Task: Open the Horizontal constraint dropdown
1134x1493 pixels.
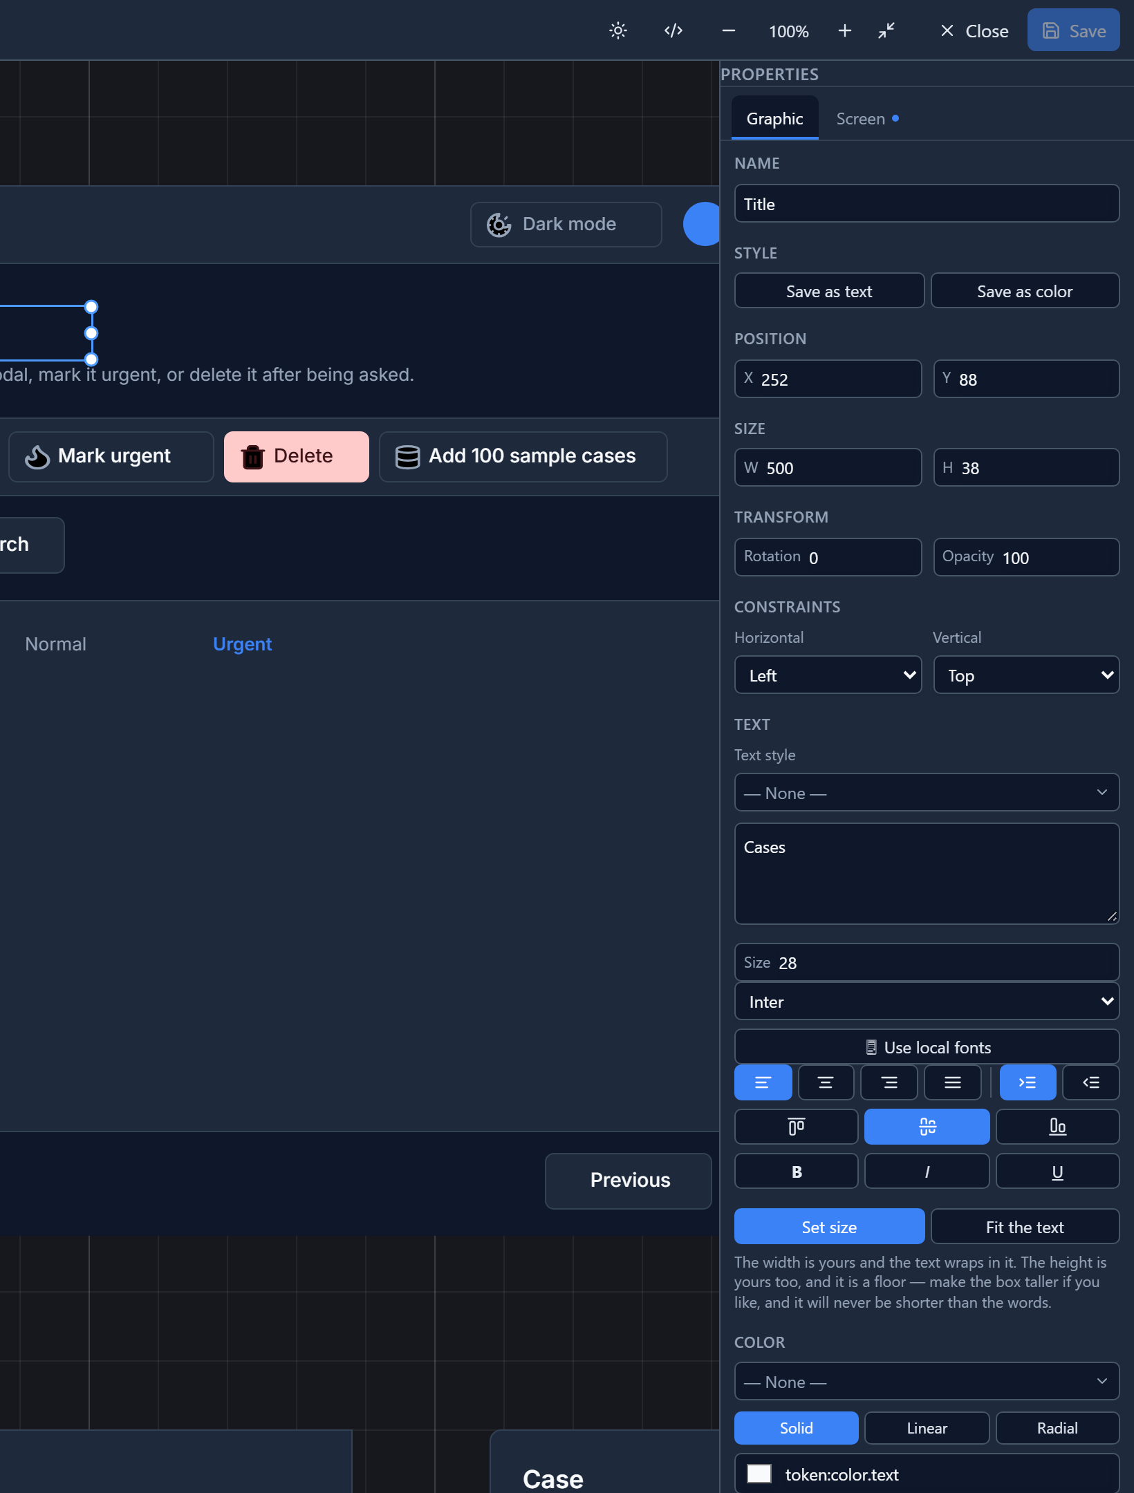Action: [x=828, y=675]
